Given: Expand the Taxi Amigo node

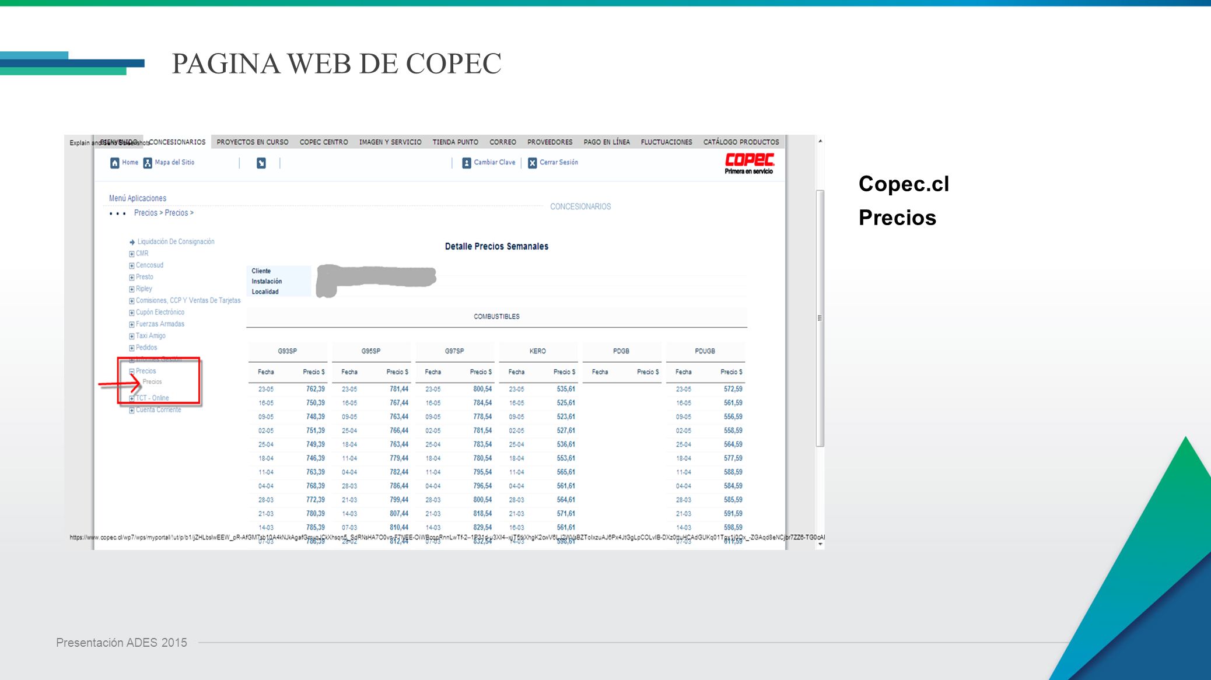Looking at the screenshot, I should [x=132, y=336].
